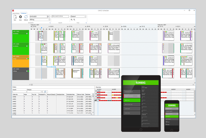This screenshot has width=206, height=138.
Task: Sort by the Amount (Ready) column header
Action: [x=51, y=95]
